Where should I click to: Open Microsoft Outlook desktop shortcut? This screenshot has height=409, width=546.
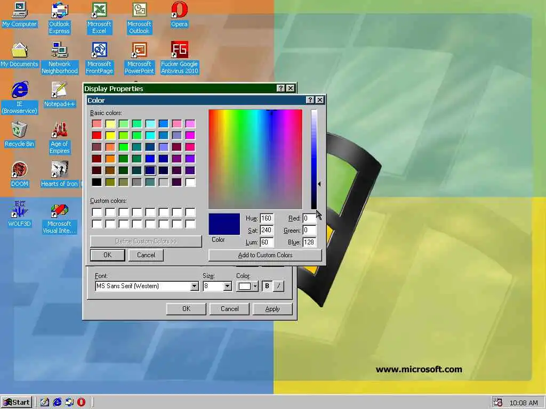[139, 18]
